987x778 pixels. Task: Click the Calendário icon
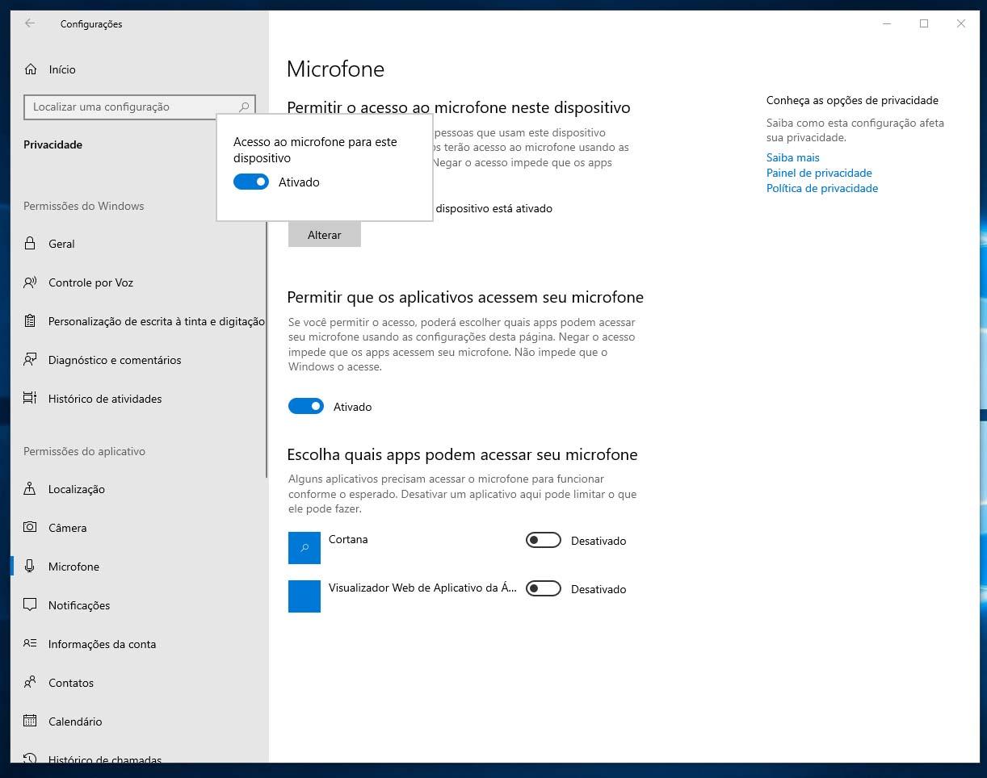coord(30,722)
